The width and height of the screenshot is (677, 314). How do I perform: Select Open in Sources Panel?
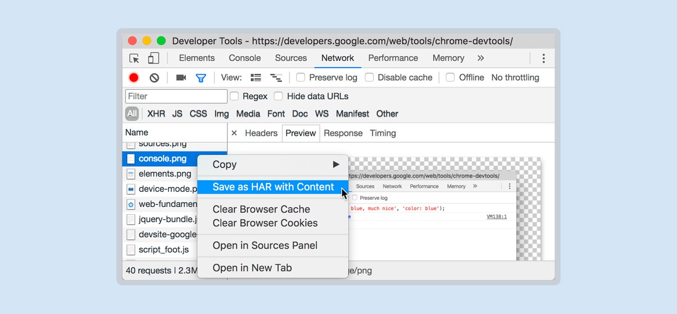(265, 245)
